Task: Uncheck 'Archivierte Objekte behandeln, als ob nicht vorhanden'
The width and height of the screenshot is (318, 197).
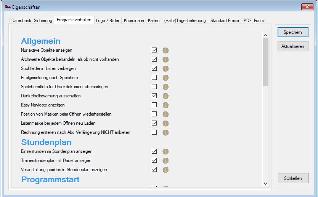Action: (x=154, y=59)
